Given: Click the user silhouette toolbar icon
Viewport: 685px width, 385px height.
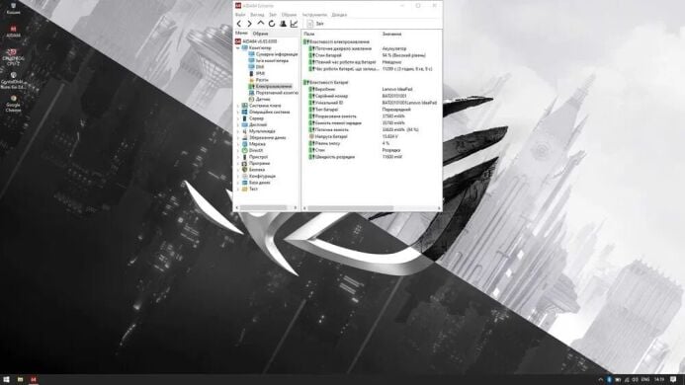Looking at the screenshot, I should [x=283, y=24].
